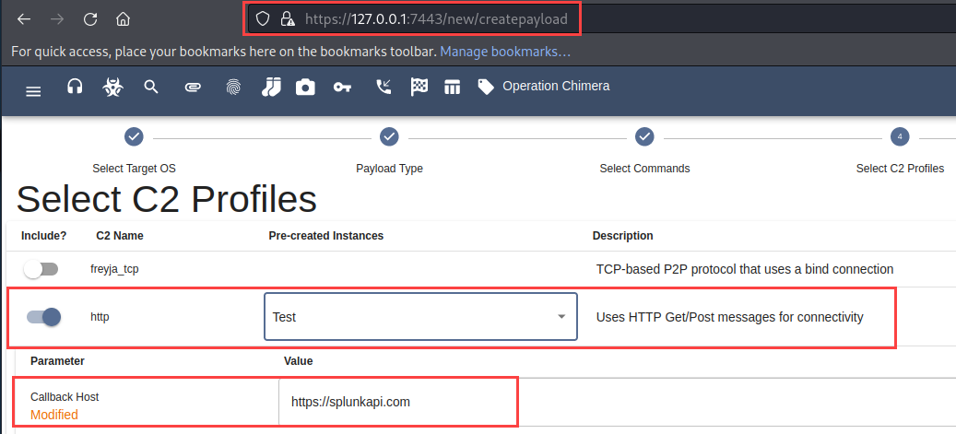Disable the http C2 profile toggle
Viewport: 956px width, 434px height.
[x=43, y=317]
